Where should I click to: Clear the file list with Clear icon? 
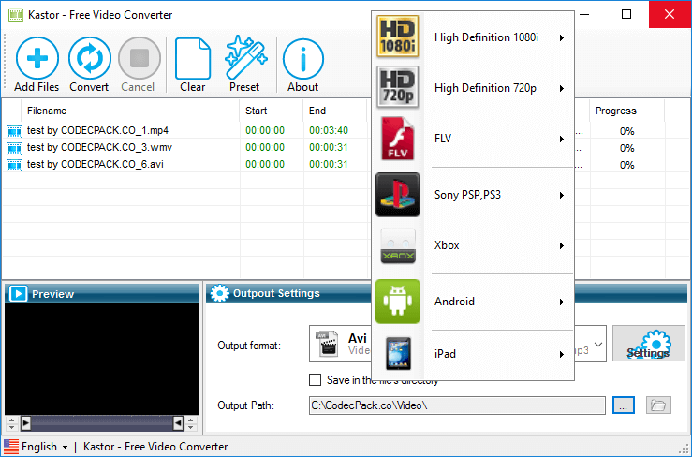[x=193, y=59]
